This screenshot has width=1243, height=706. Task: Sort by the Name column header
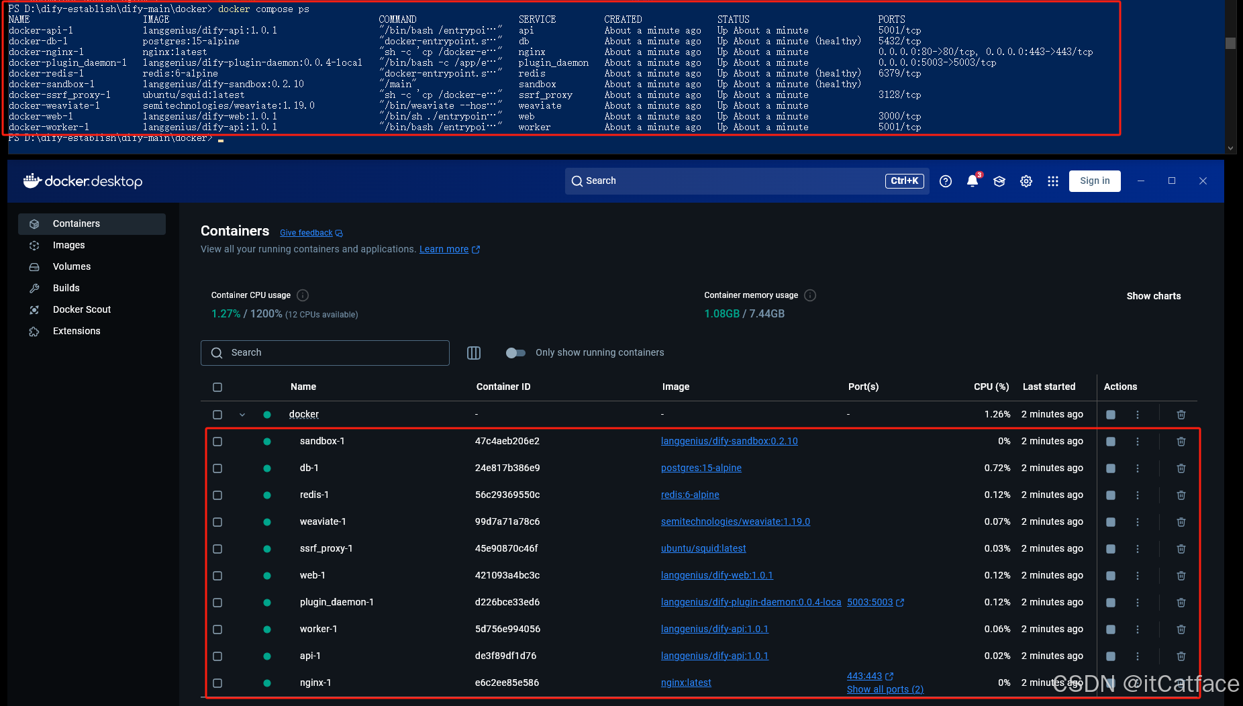click(x=303, y=387)
